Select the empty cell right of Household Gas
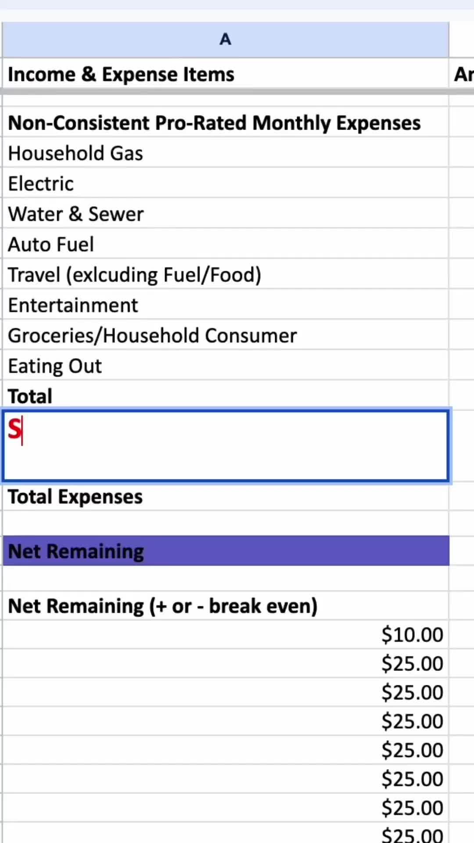This screenshot has height=843, width=474. click(462, 153)
